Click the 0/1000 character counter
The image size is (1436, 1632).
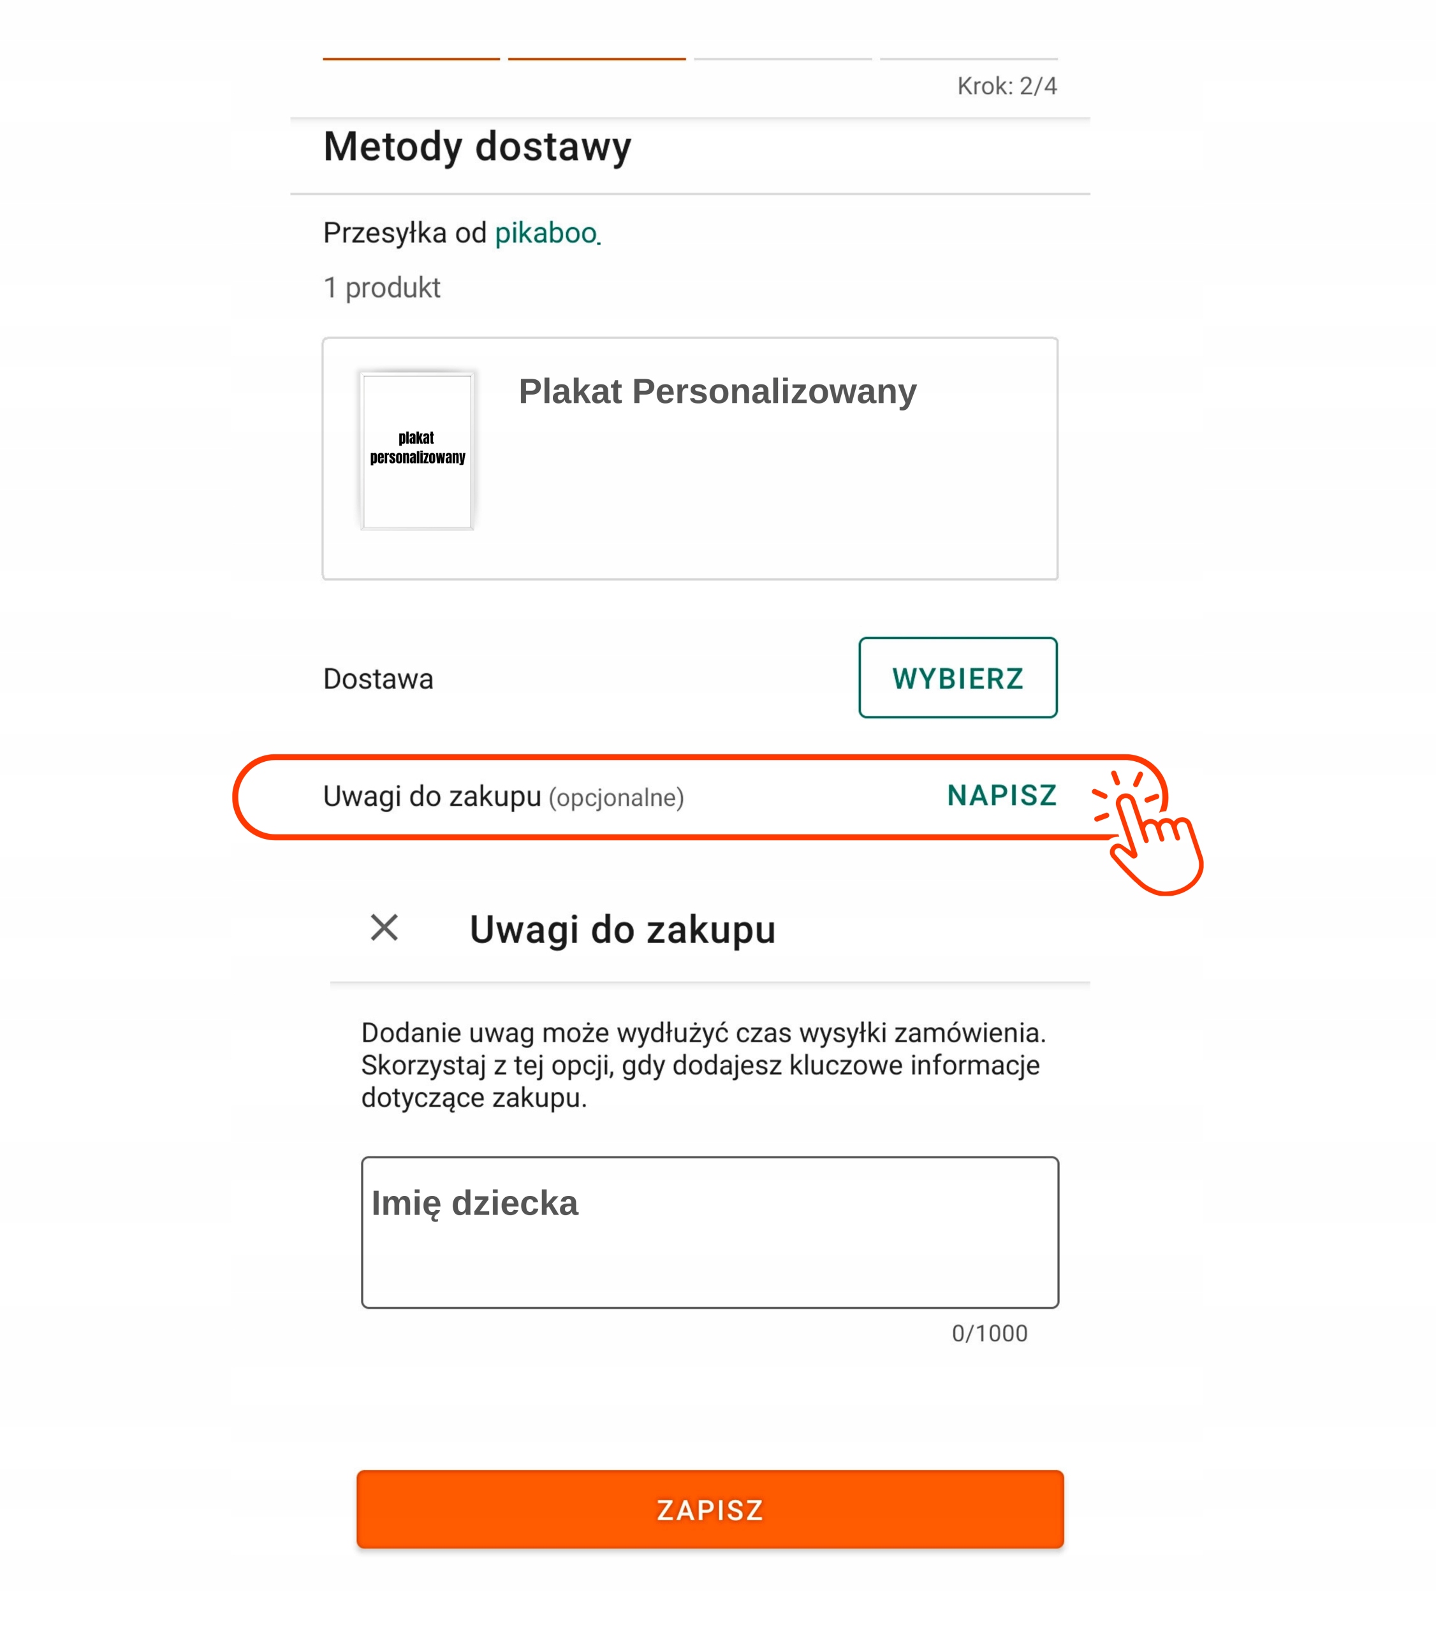pyautogui.click(x=989, y=1334)
